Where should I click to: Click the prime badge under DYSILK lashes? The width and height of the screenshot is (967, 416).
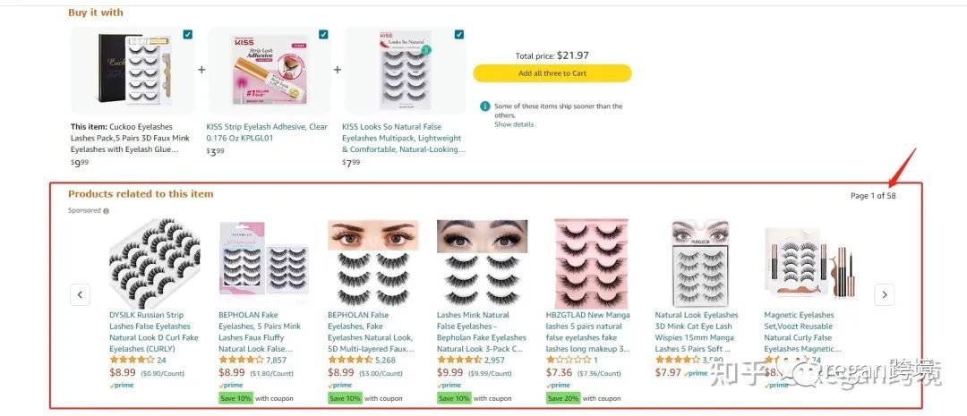pos(122,386)
